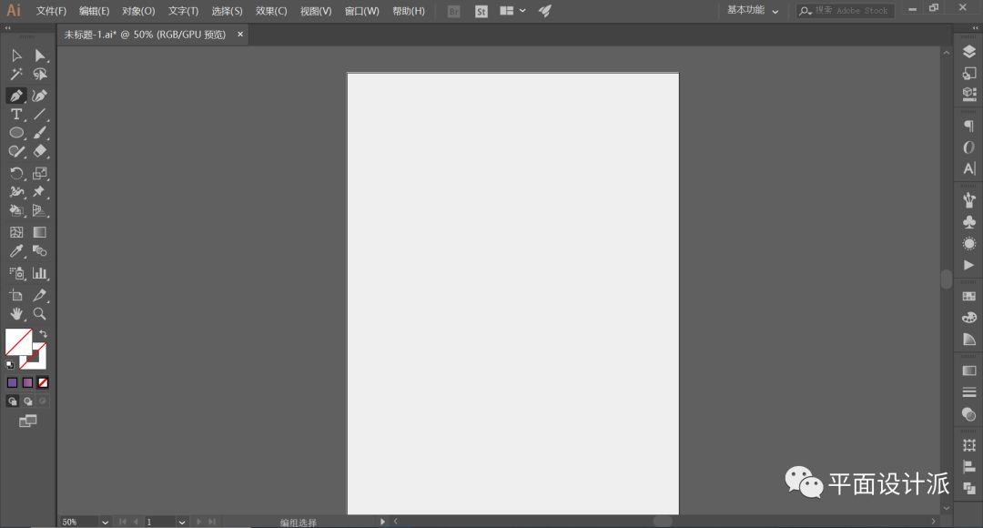
Task: Choose the Zoom magnifier tool
Action: click(39, 314)
